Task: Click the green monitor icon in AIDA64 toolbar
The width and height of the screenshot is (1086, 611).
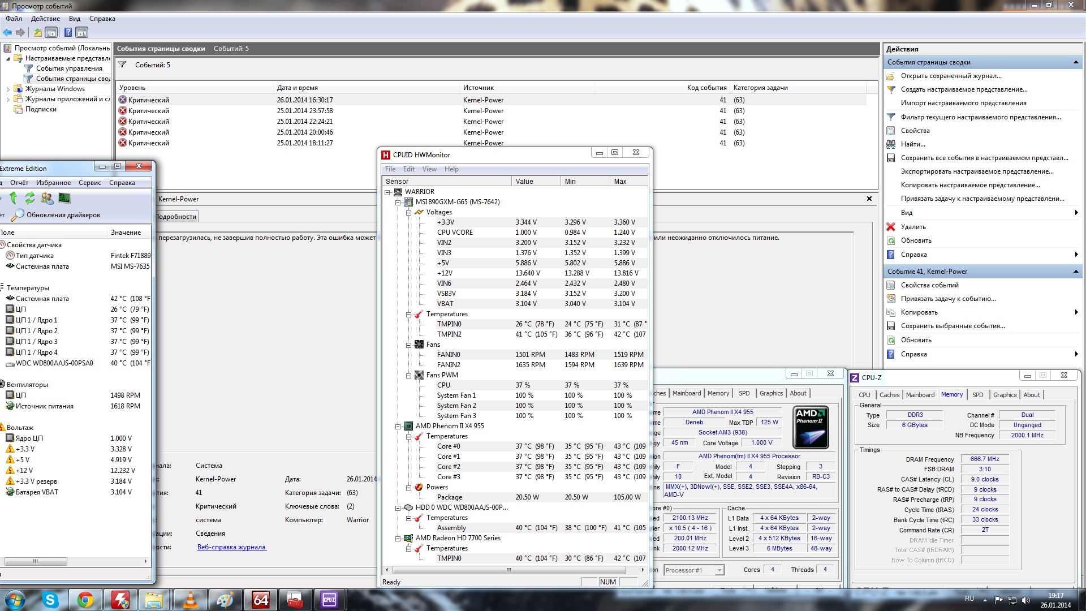Action: [x=64, y=198]
